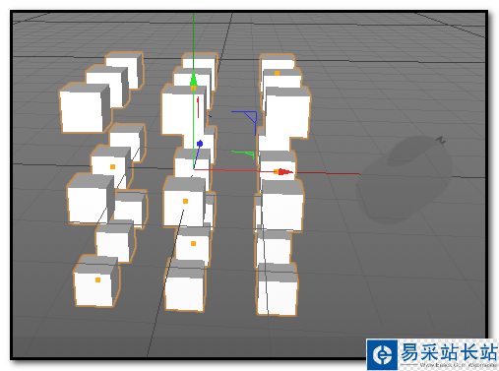Viewport: 499px width, 371px height.
Task: Select the green corner plane handle of the gizmo
Action: click(243, 155)
